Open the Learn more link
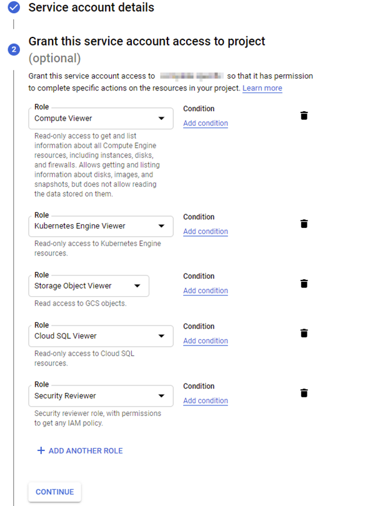Viewport: 390px width, 506px height. (262, 88)
